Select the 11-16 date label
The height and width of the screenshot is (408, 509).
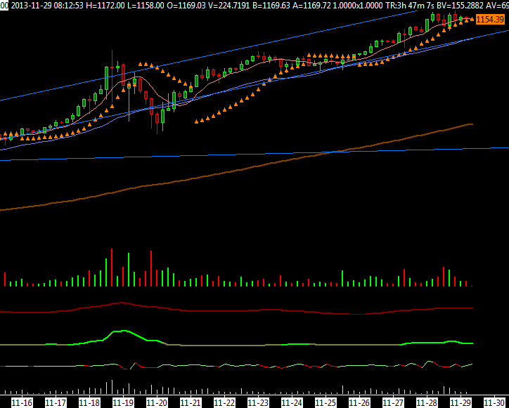click(x=22, y=403)
